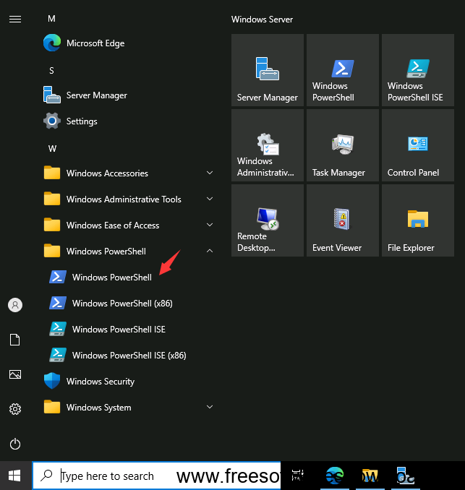Open Microsoft Edge on the taskbar
This screenshot has width=465, height=490.
pyautogui.click(x=335, y=476)
